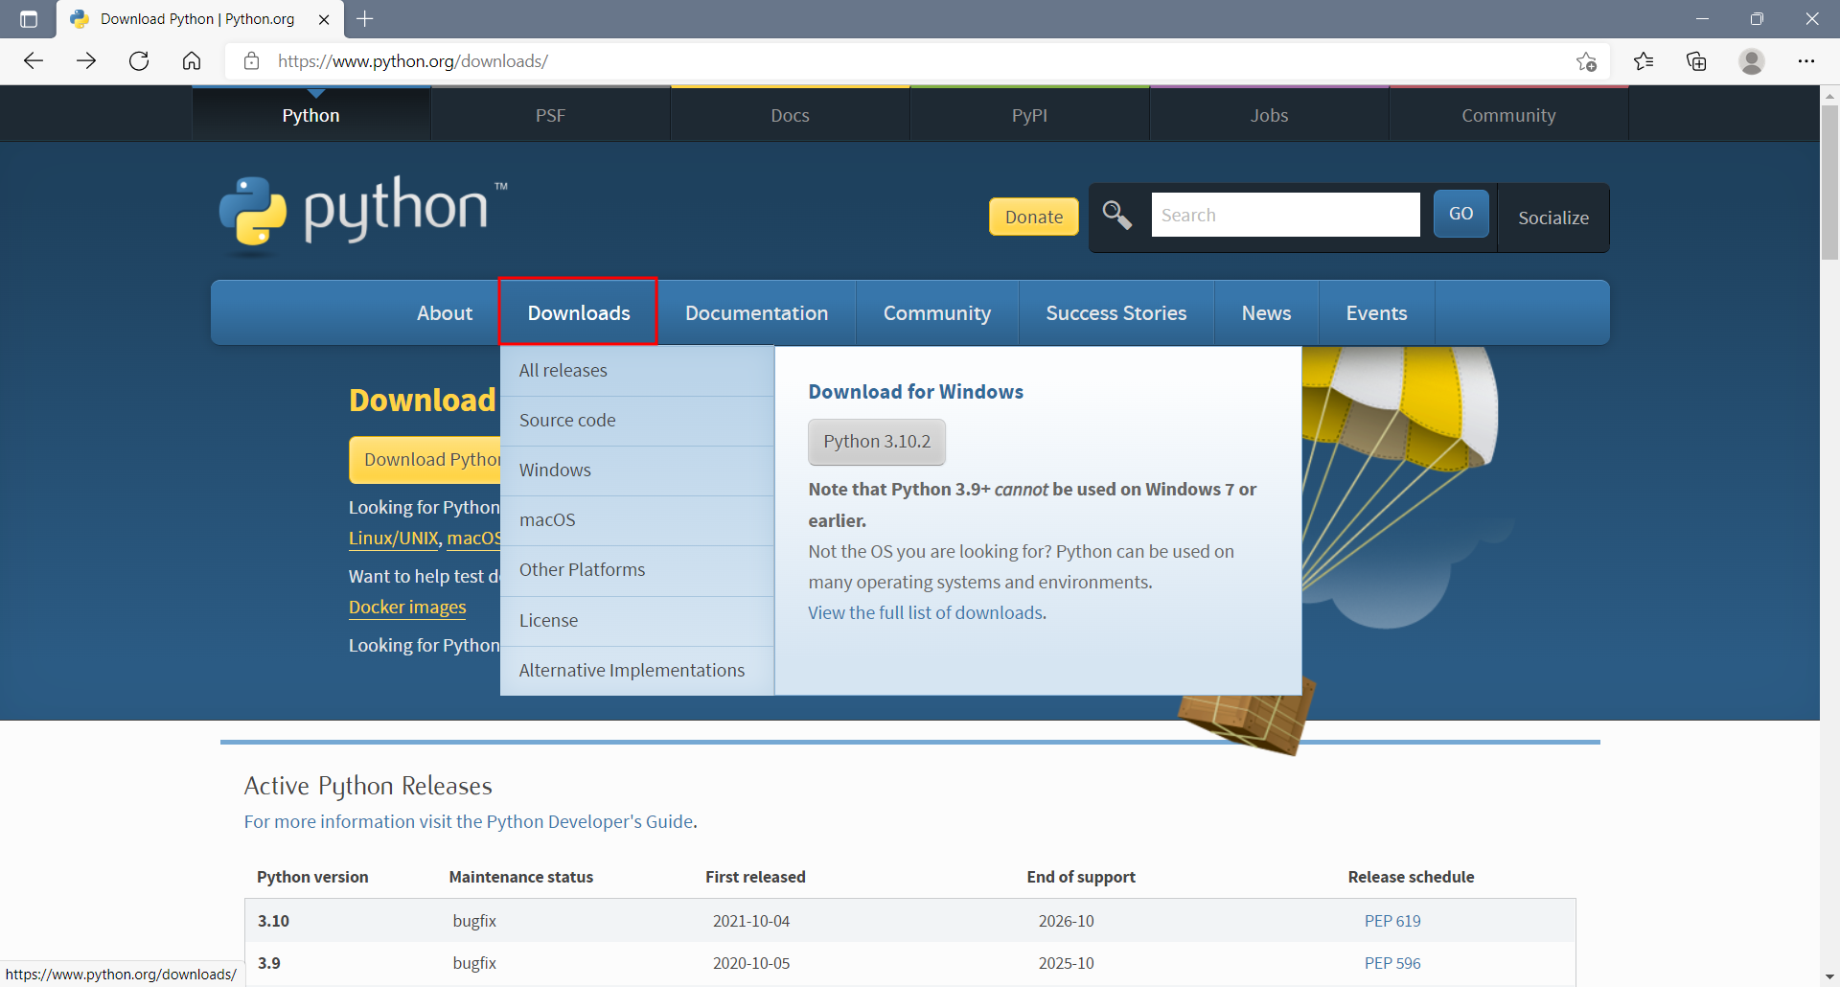
Task: Open the Downloads navigation menu
Action: (579, 312)
